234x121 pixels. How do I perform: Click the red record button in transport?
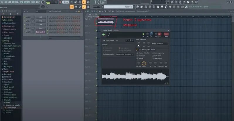(60, 2)
